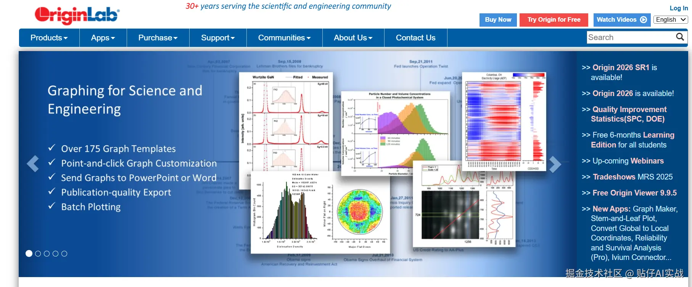This screenshot has width=692, height=287.
Task: Open New Apps Graph Maker link
Action: 634,233
